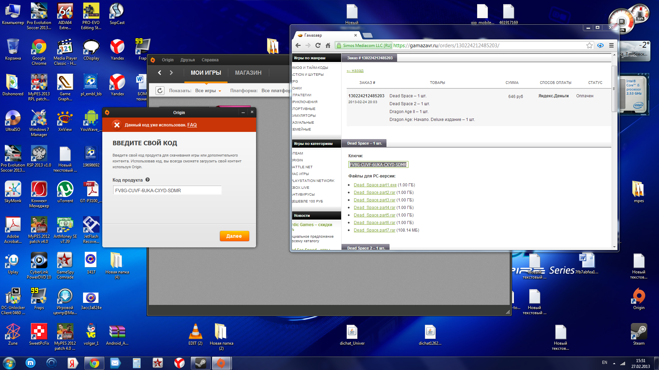Show hidden tray icons arrow
This screenshot has width=659, height=370.
click(x=614, y=363)
